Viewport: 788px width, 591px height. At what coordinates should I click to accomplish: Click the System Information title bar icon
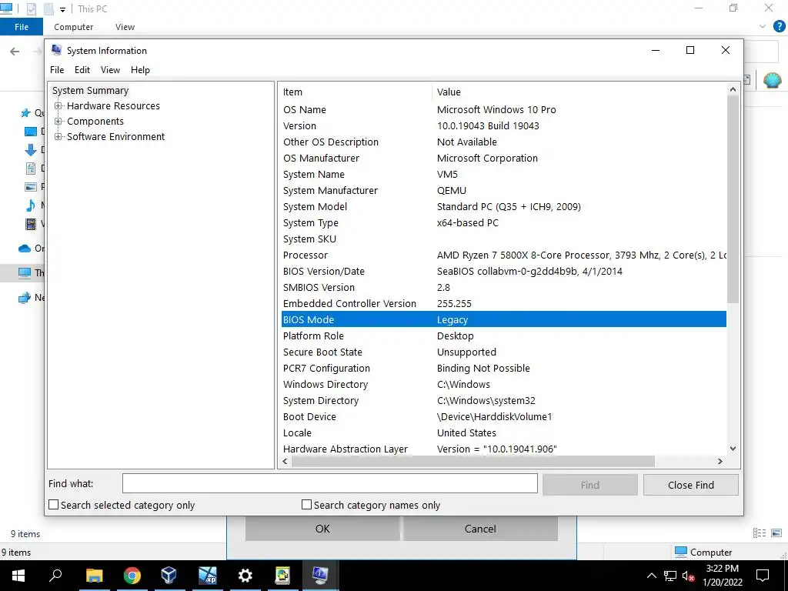[x=57, y=50]
